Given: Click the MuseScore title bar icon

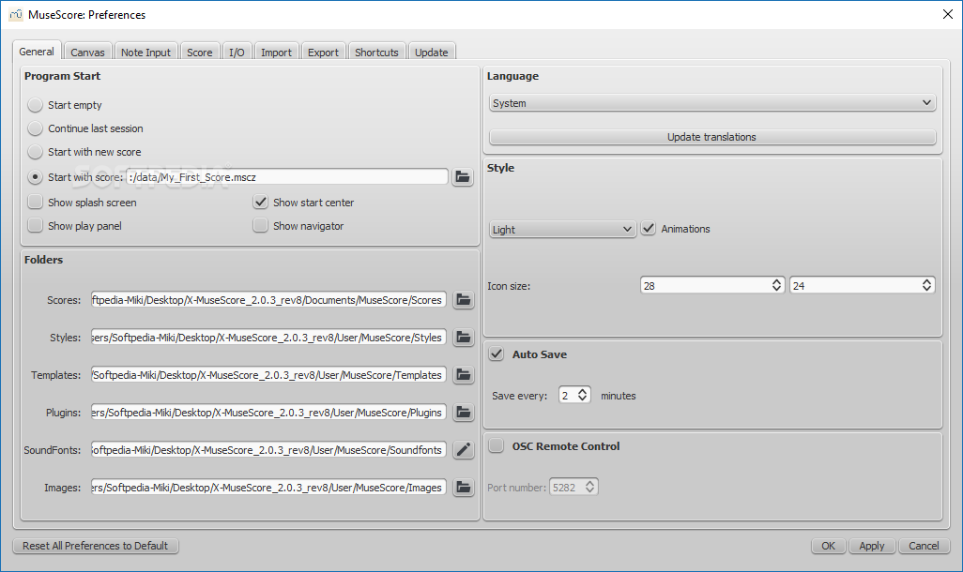Looking at the screenshot, I should pos(15,15).
